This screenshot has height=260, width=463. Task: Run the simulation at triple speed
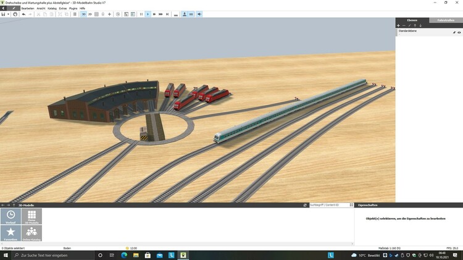(x=161, y=14)
